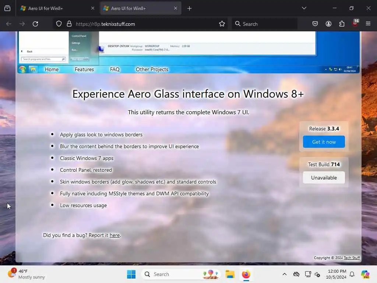Open the cloud sync tray icon
Image resolution: width=377 pixels, height=283 pixels.
pos(296,274)
